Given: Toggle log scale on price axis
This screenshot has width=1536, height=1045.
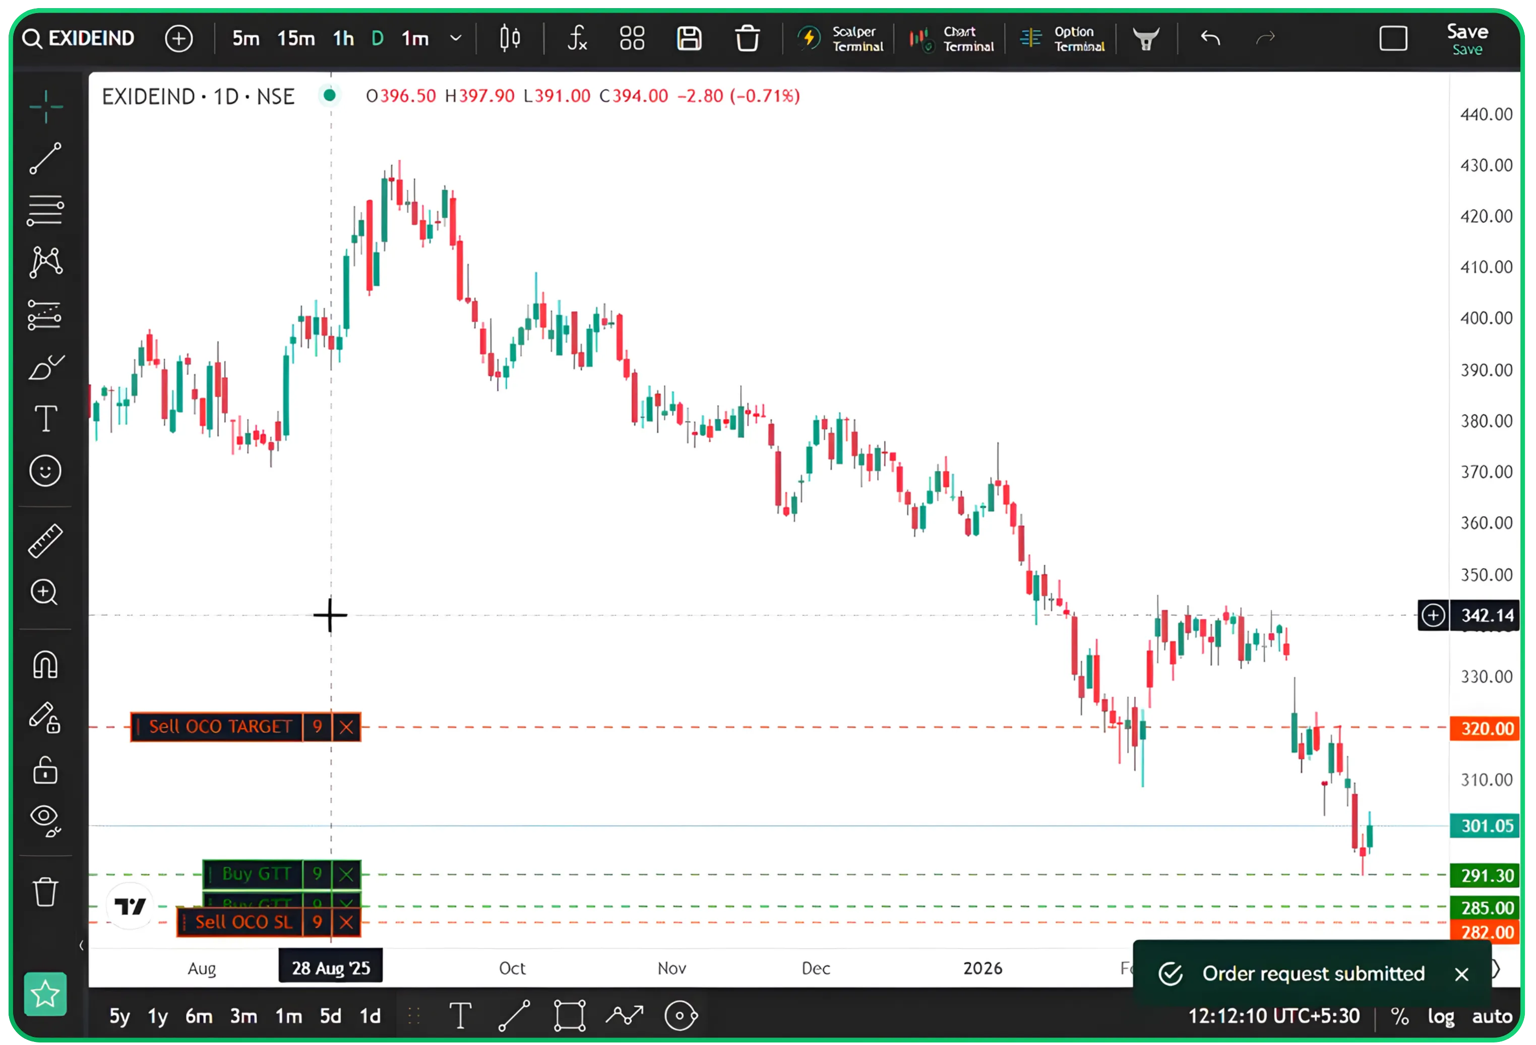Looking at the screenshot, I should click(x=1441, y=1016).
